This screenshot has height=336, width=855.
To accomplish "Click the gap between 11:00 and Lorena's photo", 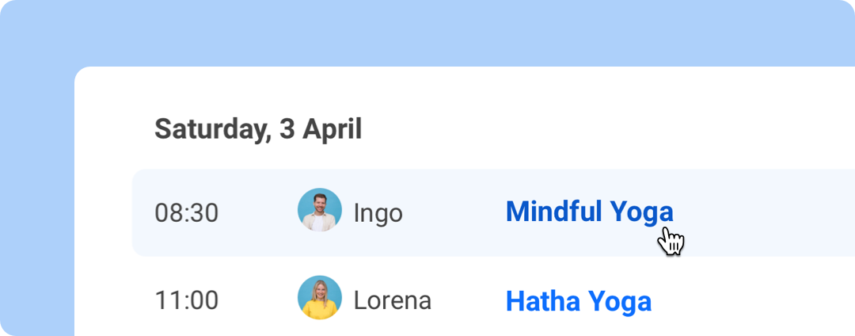I will (257, 301).
